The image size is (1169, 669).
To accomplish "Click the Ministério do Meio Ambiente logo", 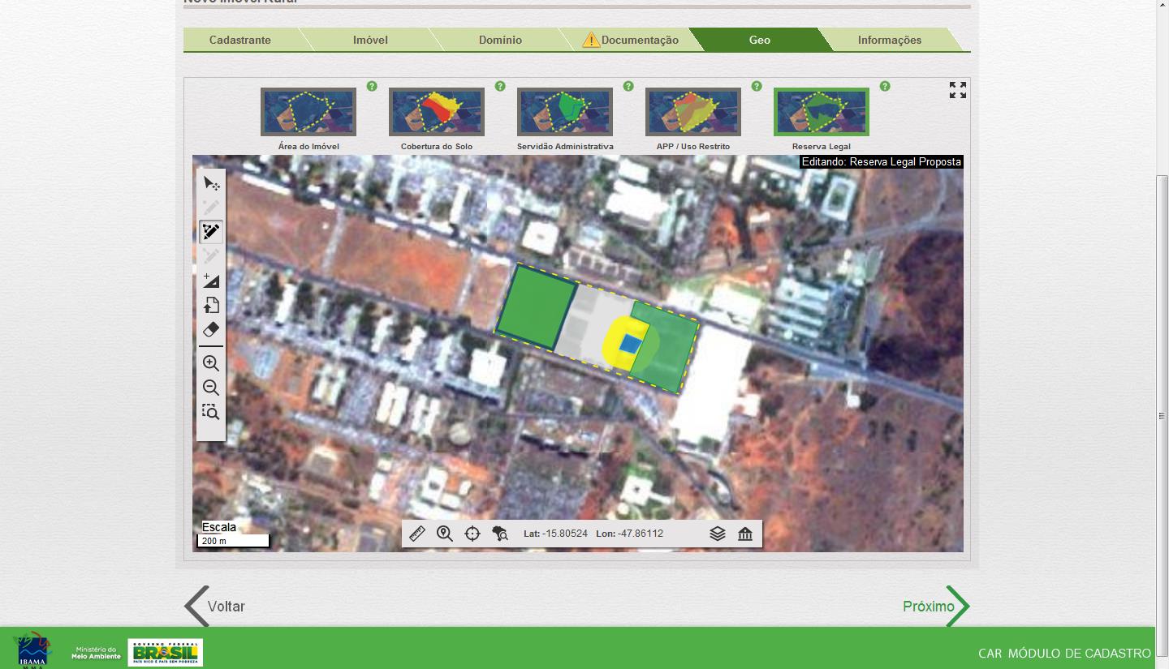I will point(96,653).
